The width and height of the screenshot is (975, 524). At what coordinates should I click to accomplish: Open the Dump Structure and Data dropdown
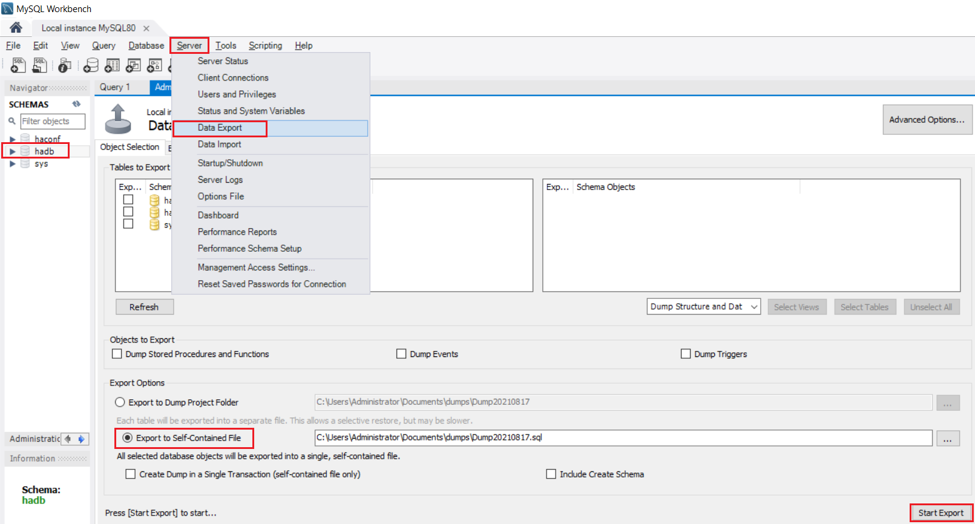(703, 307)
